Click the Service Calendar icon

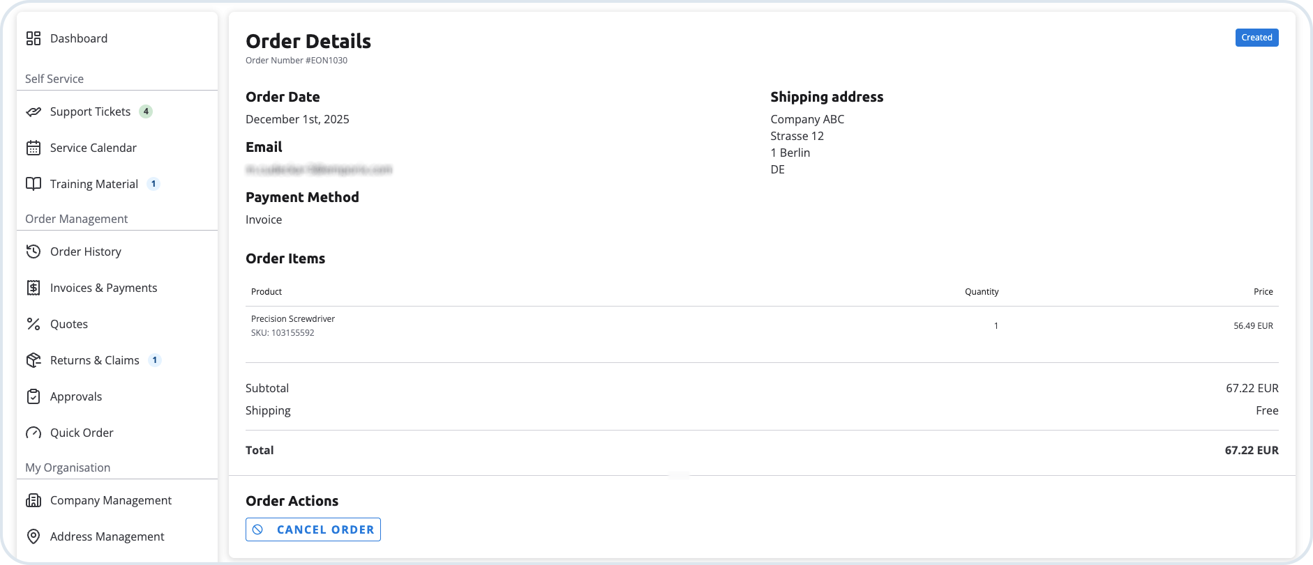click(33, 148)
